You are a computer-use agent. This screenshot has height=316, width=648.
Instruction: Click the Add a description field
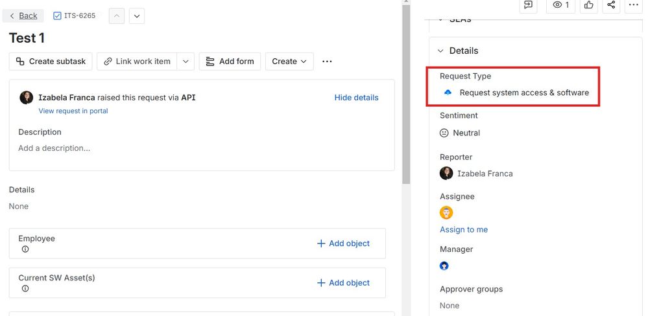(x=54, y=148)
